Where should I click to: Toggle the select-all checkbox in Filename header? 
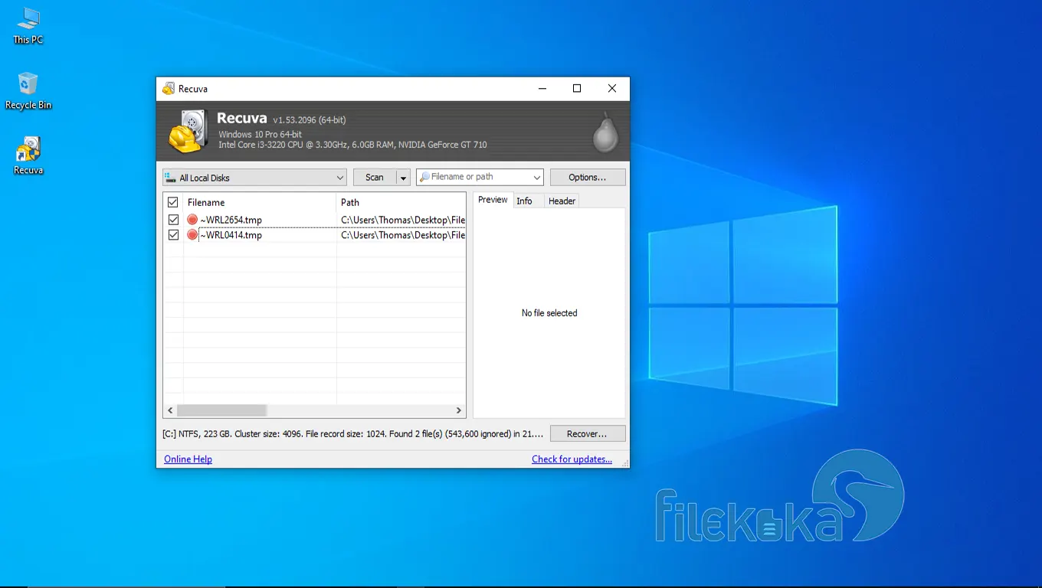pyautogui.click(x=173, y=202)
